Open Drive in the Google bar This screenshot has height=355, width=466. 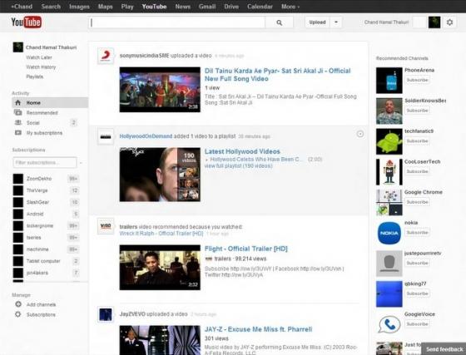[231, 7]
